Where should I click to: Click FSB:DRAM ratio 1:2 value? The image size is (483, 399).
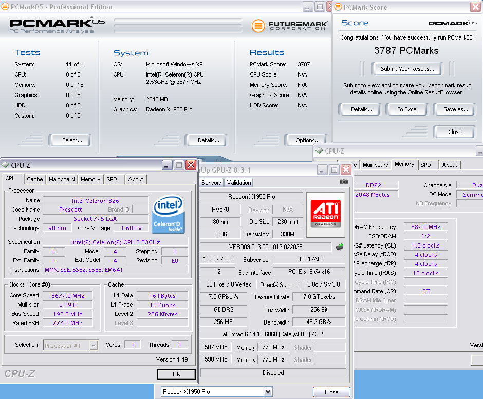pos(425,236)
